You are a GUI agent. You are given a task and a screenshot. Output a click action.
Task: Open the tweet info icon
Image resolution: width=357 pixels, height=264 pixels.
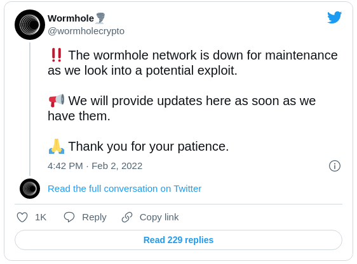click(335, 166)
